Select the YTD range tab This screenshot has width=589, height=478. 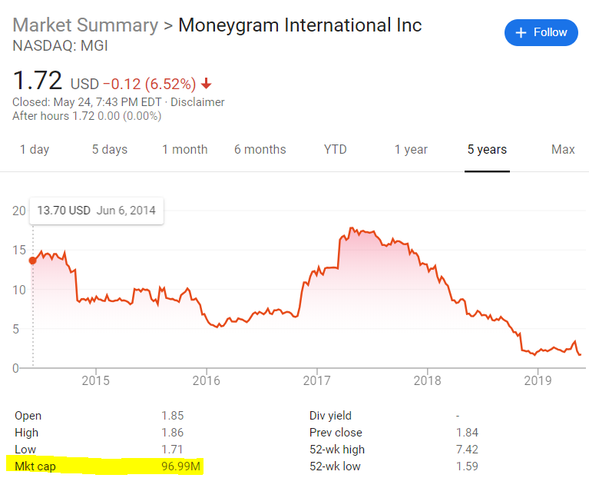pos(336,150)
